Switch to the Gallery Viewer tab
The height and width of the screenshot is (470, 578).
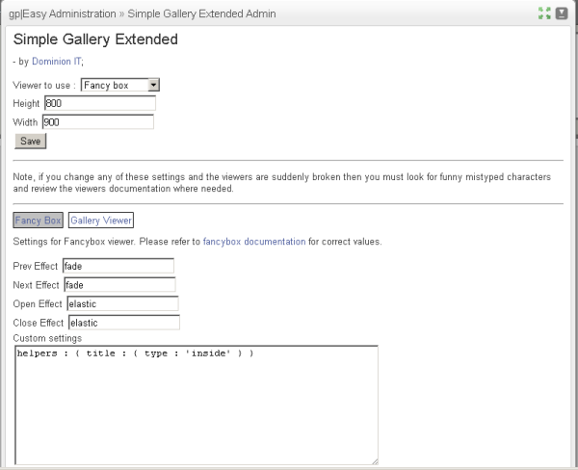[x=101, y=221]
